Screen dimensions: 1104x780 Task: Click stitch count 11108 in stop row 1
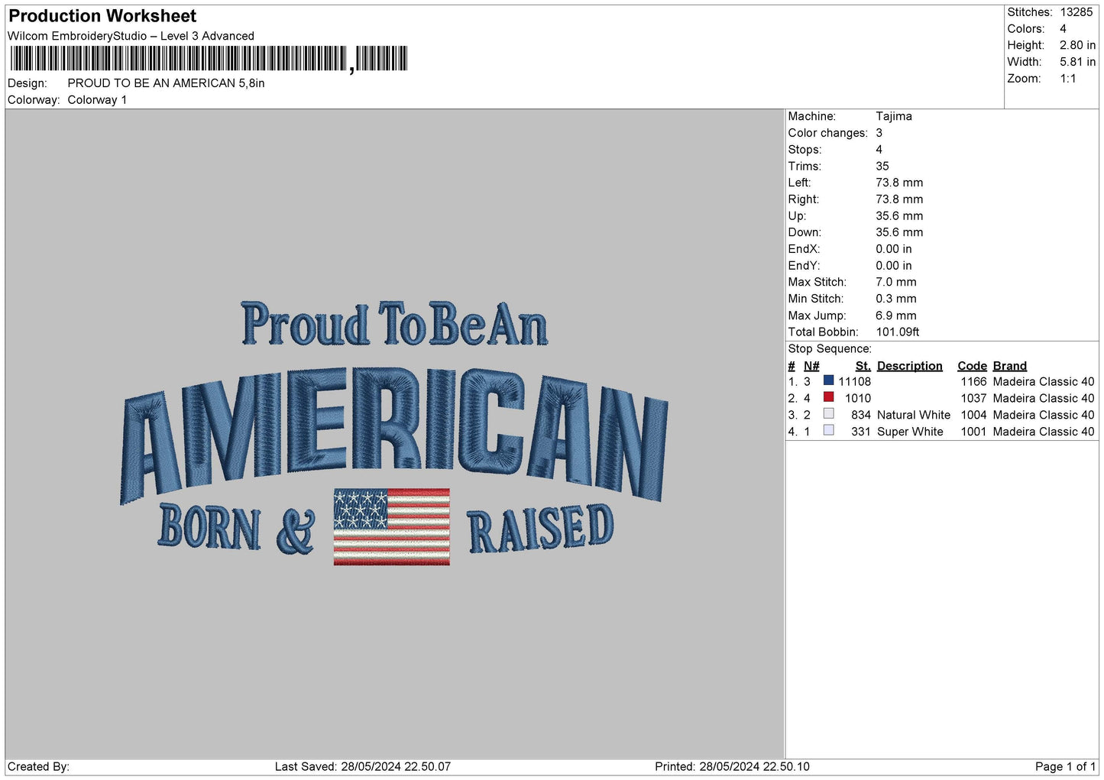point(854,382)
